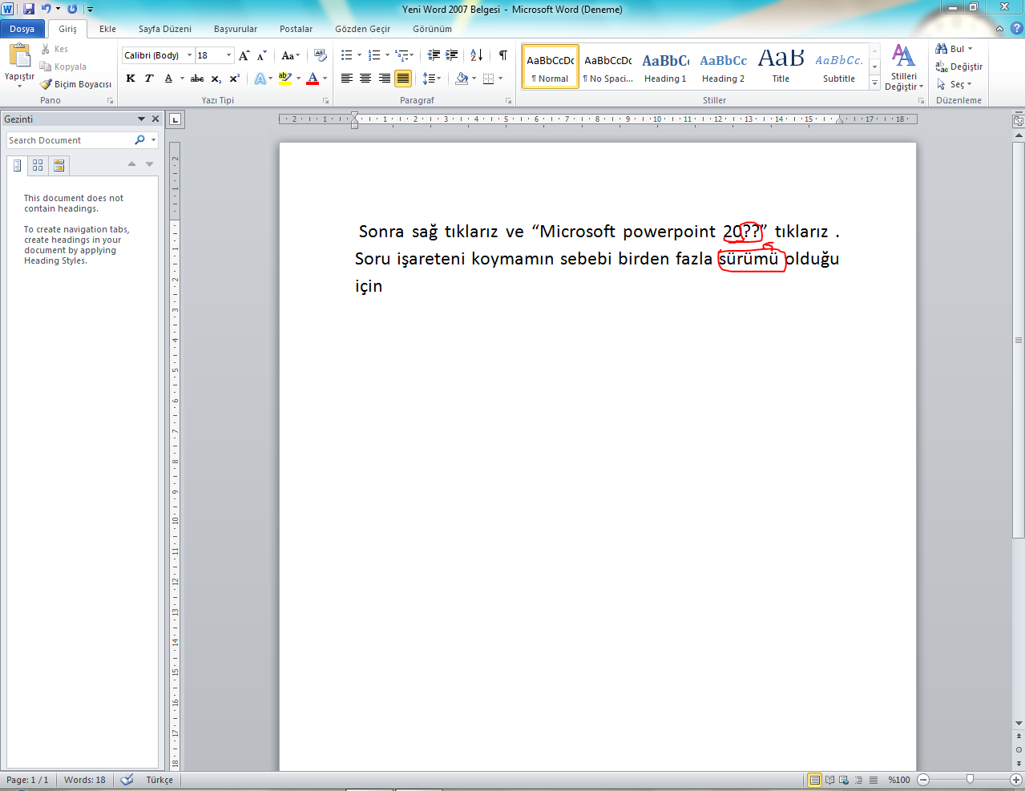
Task: Apply the Heading 1 style
Action: tap(665, 67)
